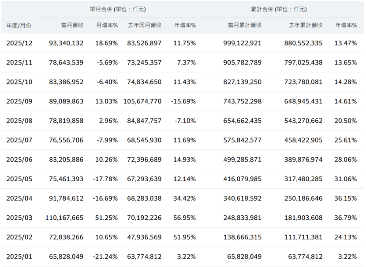This screenshot has width=366, height=267.
Task: Click the 2025/03 month cell
Action: point(19,218)
